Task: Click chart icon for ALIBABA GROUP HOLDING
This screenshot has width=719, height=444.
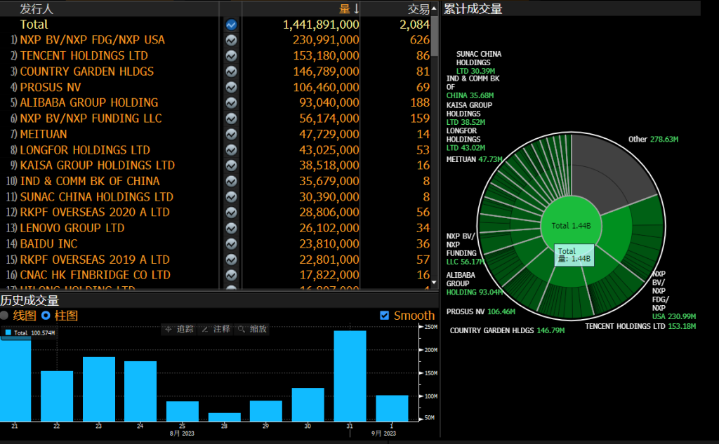Action: 231,103
